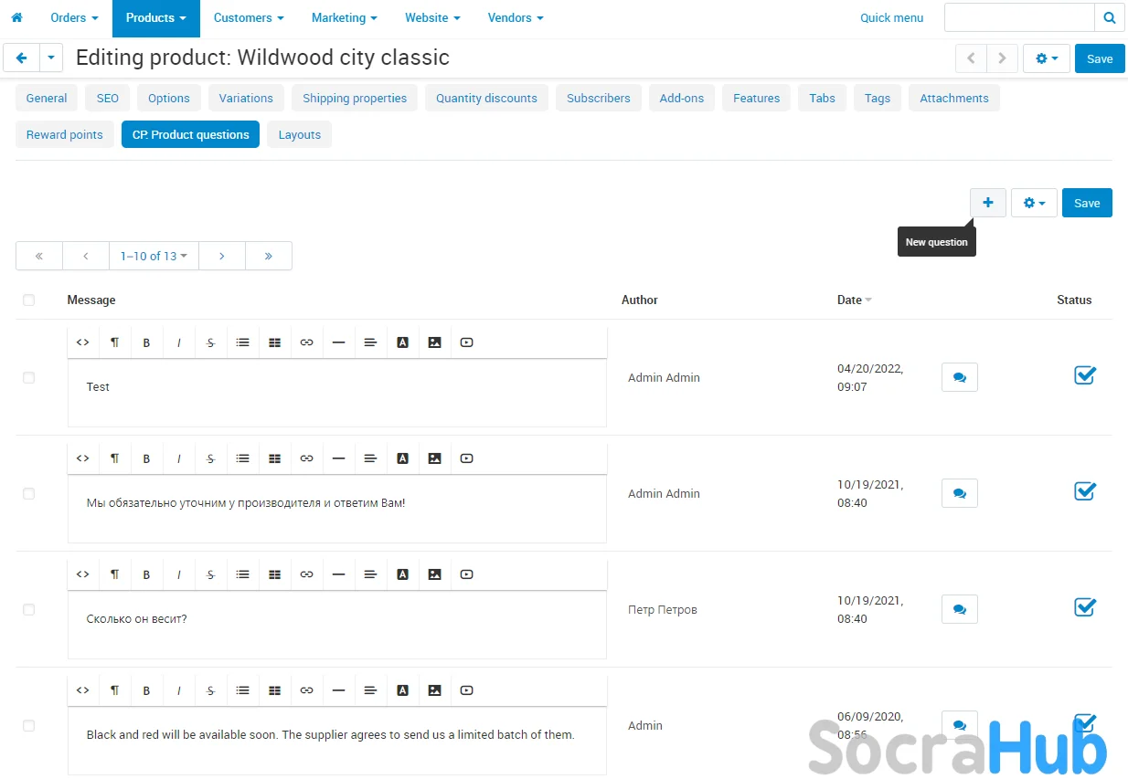1128x779 pixels.
Task: Click the top search input field
Action: tap(1018, 17)
